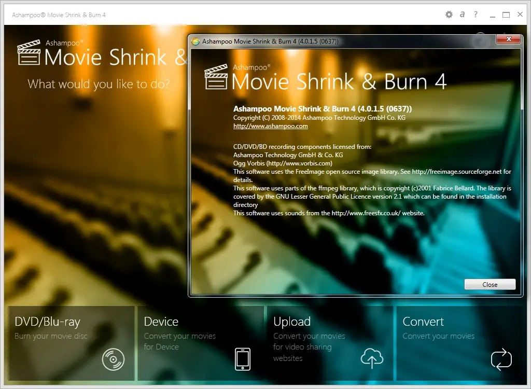
Task: Click the 'Ogg Vorbis (http://www.vorbis.com)' line
Action: [x=283, y=163]
